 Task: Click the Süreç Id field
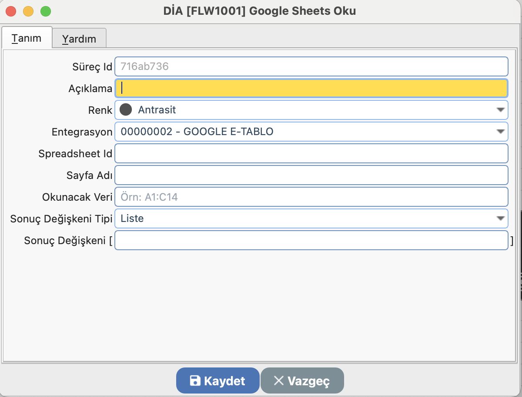(x=311, y=66)
